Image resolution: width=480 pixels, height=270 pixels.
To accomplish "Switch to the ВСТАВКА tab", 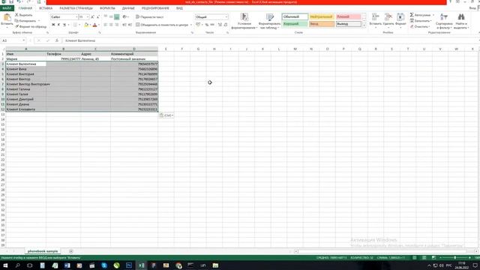I will [x=46, y=8].
